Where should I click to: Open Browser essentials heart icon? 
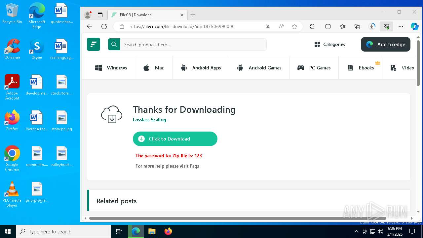click(x=386, y=26)
